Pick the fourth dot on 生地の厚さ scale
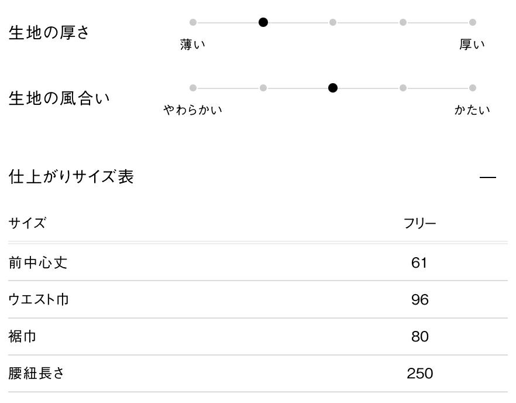This screenshot has width=516, height=403. point(403,22)
